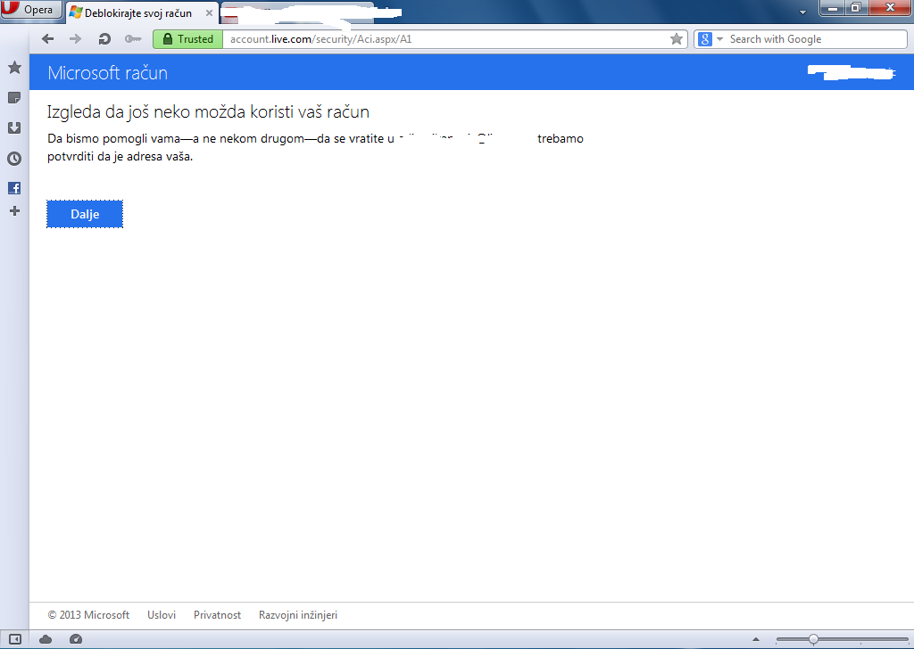Bookmark the page with the star in the address bar
Image resolution: width=914 pixels, height=649 pixels.
click(x=677, y=39)
